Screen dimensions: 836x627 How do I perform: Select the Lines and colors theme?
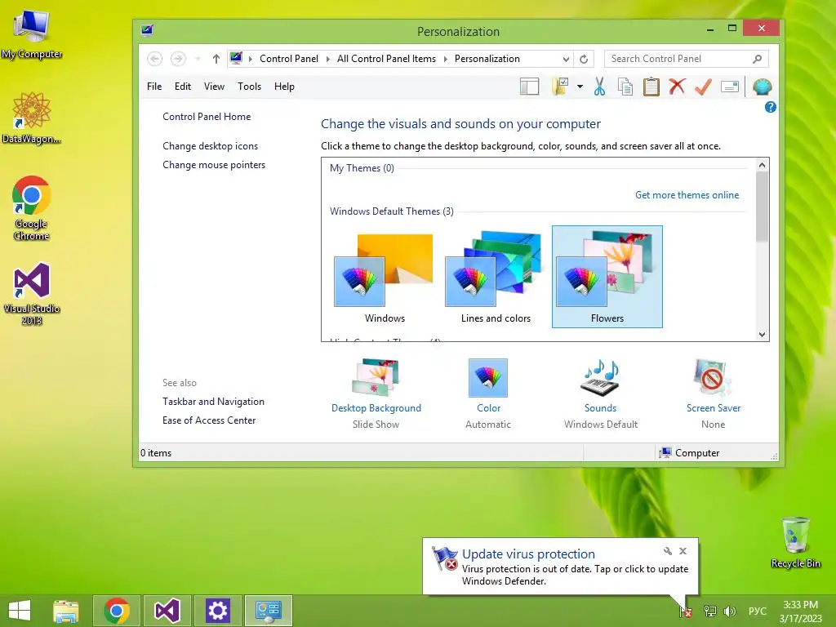click(496, 278)
